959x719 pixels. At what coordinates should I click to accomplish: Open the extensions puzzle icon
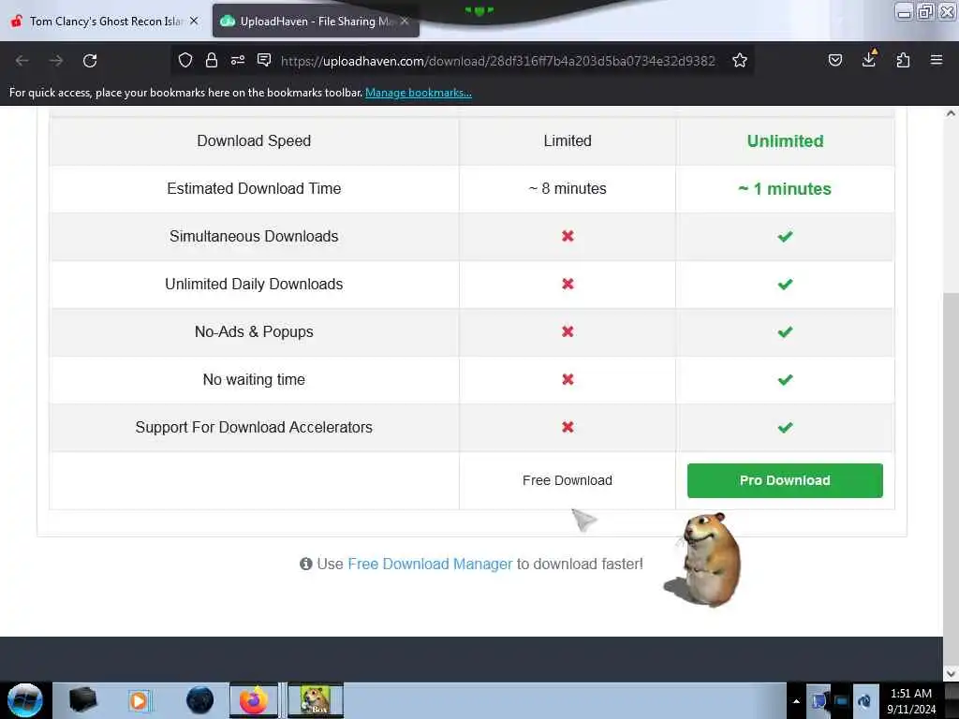903,60
